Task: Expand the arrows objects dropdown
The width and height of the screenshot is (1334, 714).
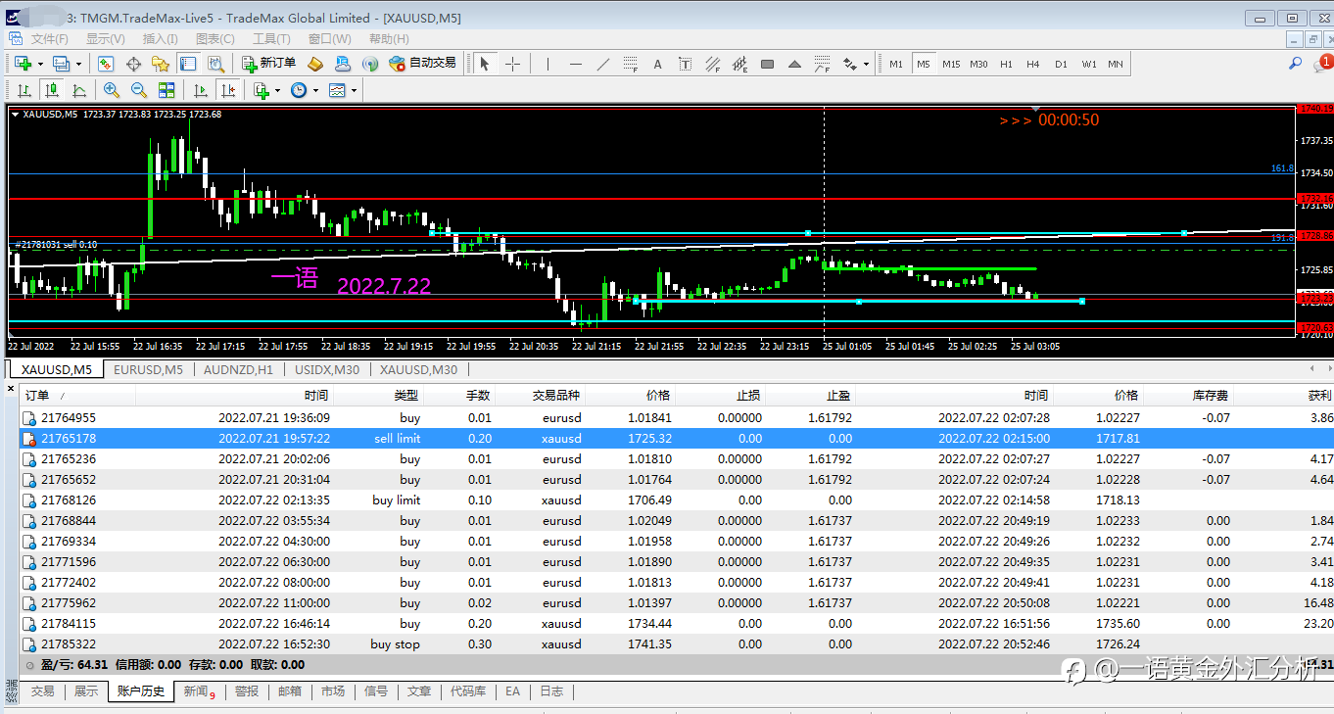Action: [x=866, y=65]
